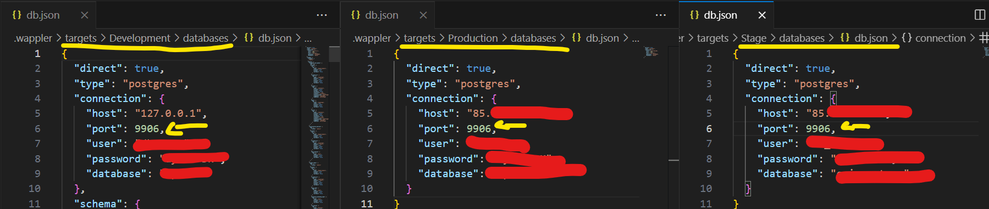The width and height of the screenshot is (989, 209).
Task: Click port value 9906 in Stage editor
Action: click(818, 129)
